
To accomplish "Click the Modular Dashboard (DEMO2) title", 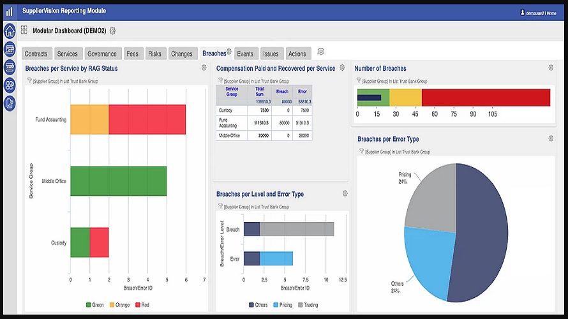I will pyautogui.click(x=69, y=31).
